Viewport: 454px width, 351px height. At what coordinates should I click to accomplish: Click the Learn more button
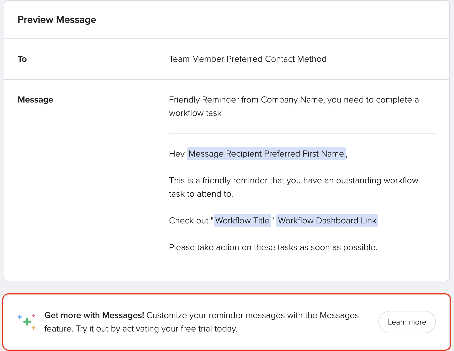click(x=407, y=322)
